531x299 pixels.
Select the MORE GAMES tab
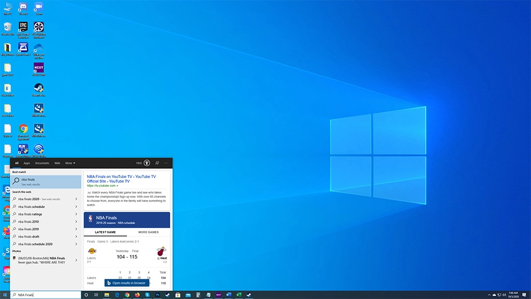[148, 232]
